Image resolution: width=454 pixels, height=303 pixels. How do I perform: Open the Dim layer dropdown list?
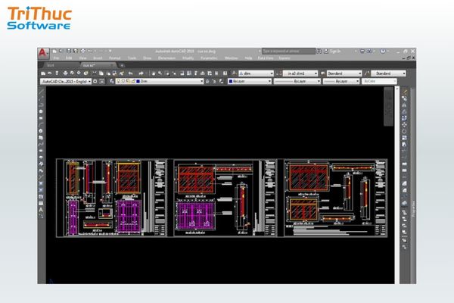pos(159,82)
